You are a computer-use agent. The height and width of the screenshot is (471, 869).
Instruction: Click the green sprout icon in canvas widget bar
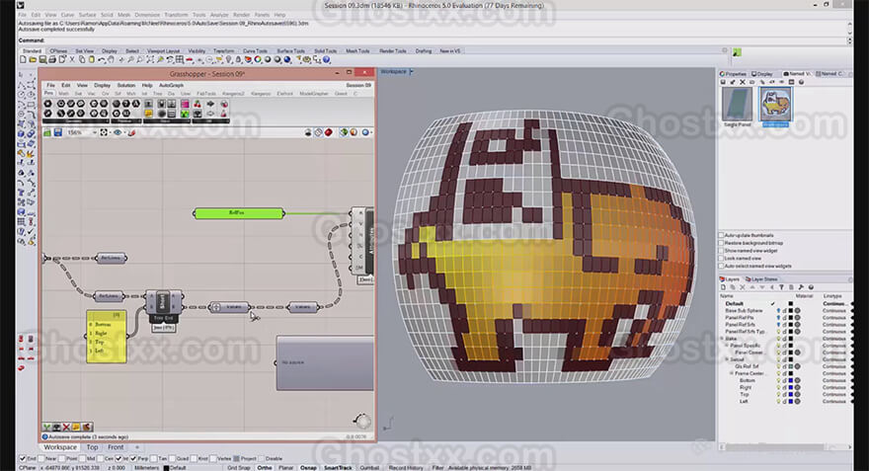coord(47,428)
